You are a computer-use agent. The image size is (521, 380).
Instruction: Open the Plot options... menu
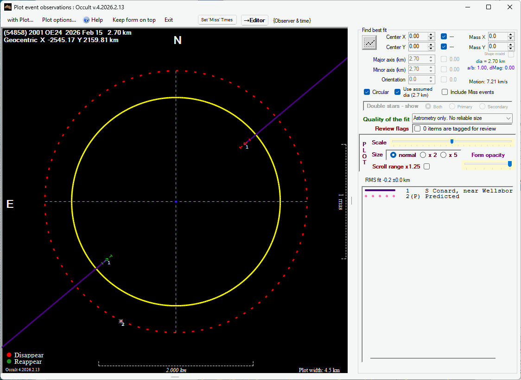[59, 20]
